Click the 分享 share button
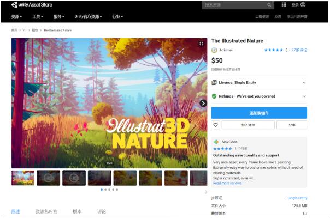The height and width of the screenshot is (219, 330). pyautogui.click(x=292, y=125)
